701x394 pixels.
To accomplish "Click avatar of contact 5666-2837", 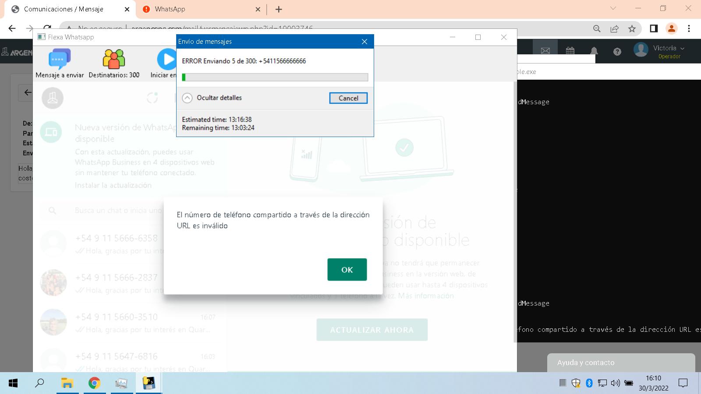I will click(53, 283).
